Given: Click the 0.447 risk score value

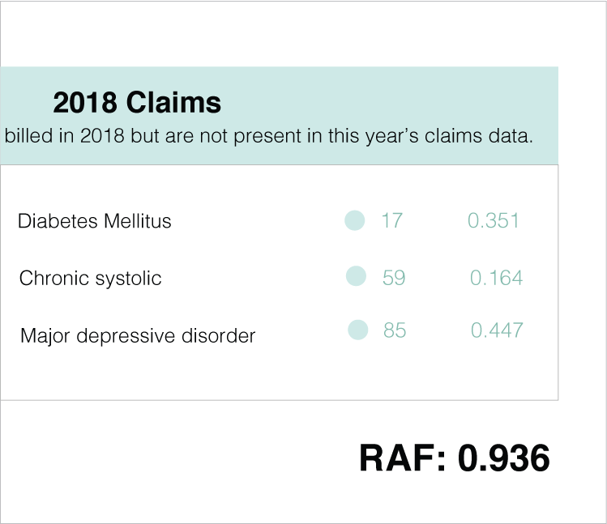Looking at the screenshot, I should pyautogui.click(x=497, y=330).
